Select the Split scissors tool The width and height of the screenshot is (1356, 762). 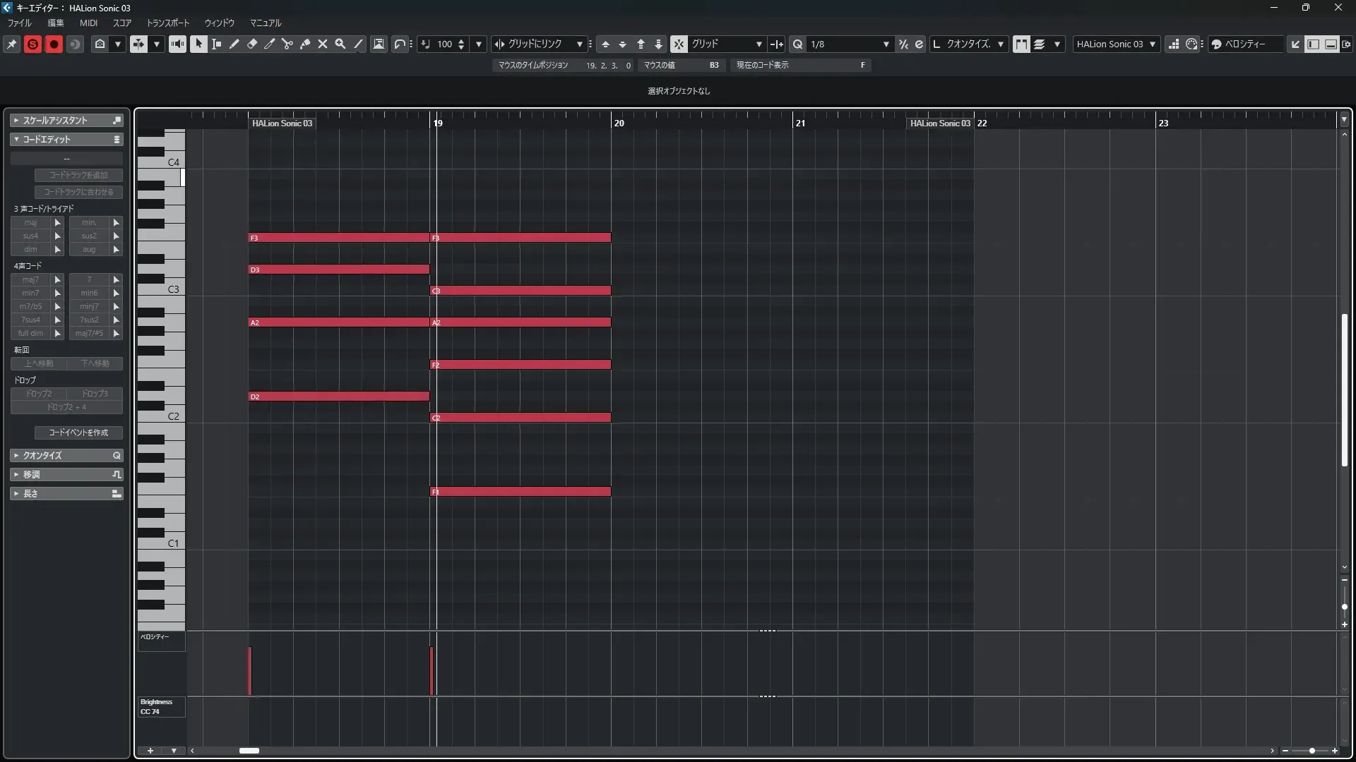coord(287,44)
